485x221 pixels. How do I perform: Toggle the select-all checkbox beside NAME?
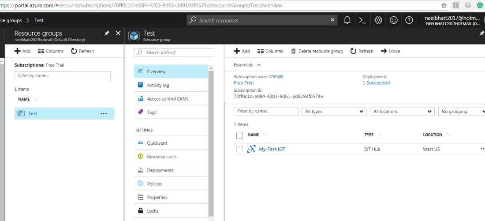pos(240,135)
